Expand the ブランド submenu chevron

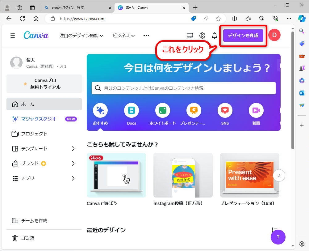tap(73, 164)
